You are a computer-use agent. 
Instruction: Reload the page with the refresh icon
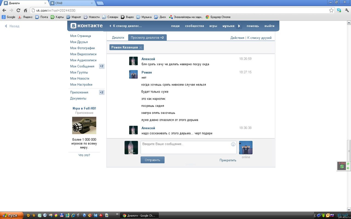coord(18,10)
